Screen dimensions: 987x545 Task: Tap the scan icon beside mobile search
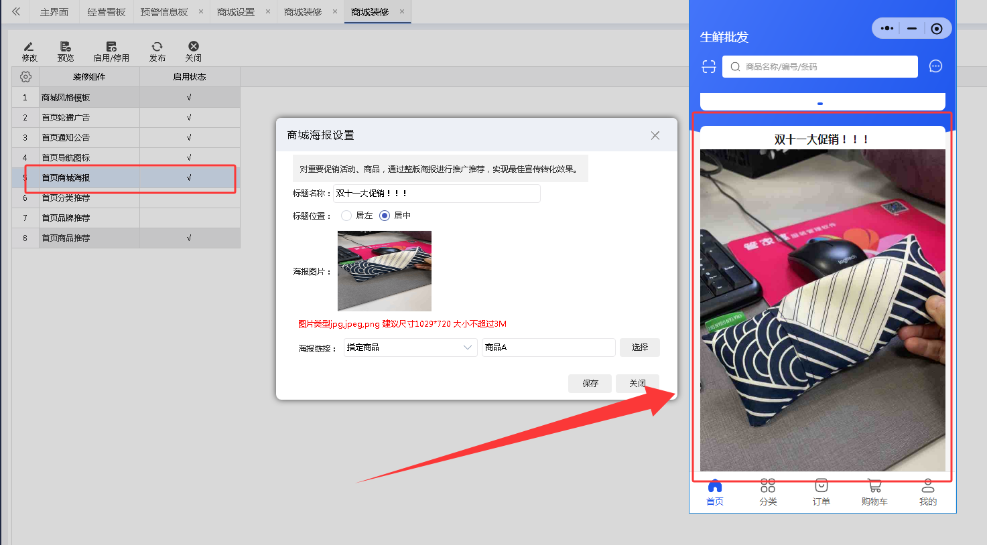708,66
